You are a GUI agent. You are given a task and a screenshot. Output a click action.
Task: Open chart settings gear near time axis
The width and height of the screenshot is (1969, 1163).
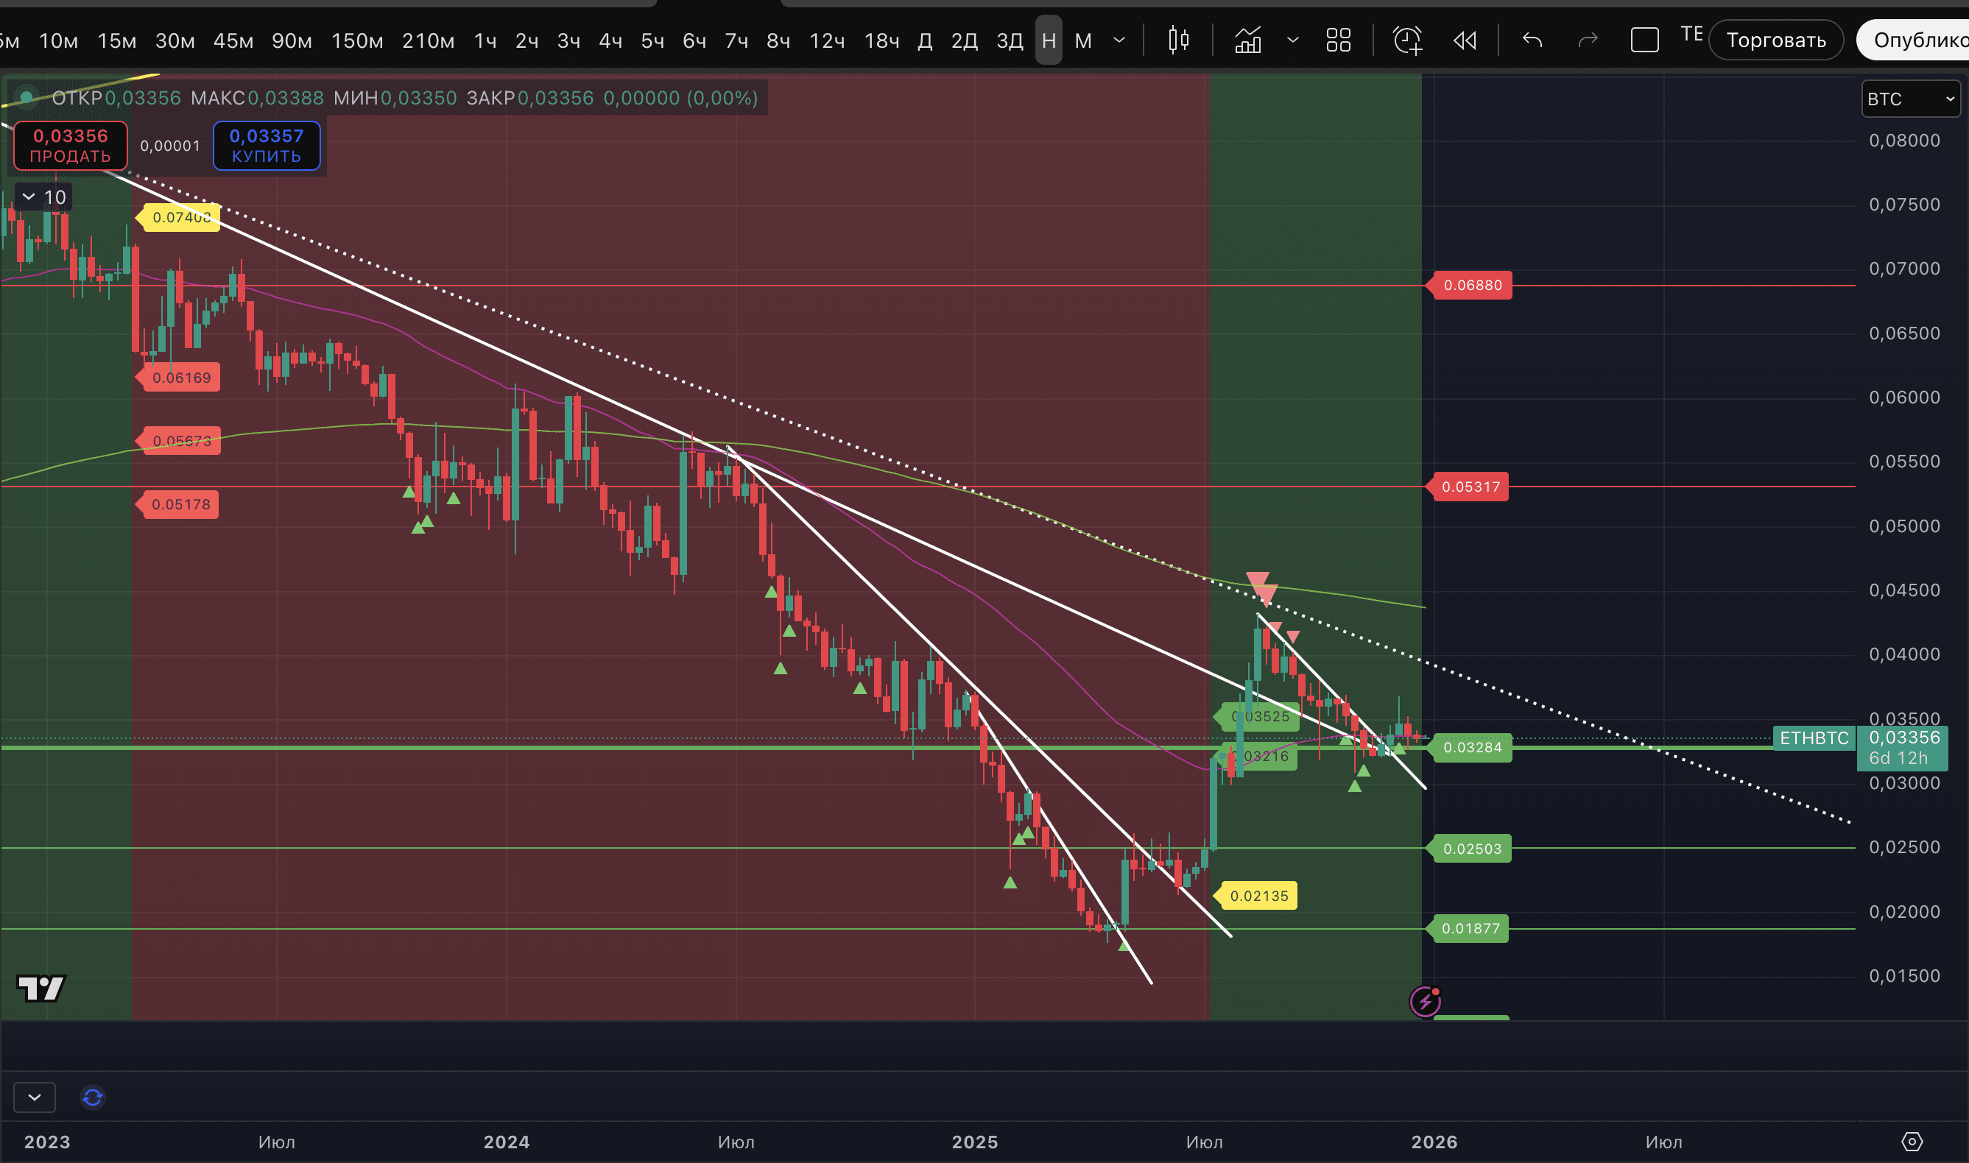[1912, 1141]
